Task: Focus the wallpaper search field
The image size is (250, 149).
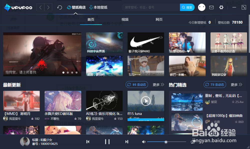Action: click(151, 7)
